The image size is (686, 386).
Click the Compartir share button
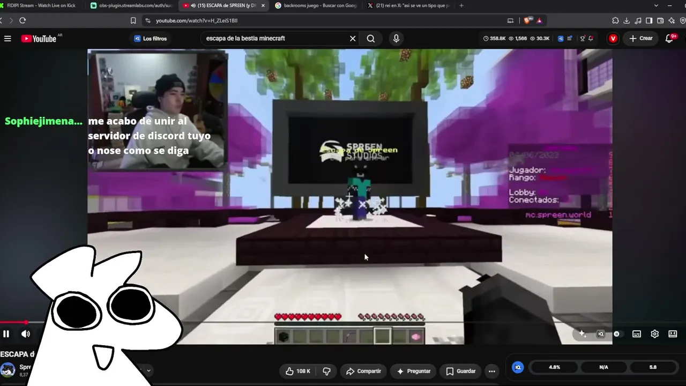[363, 371]
